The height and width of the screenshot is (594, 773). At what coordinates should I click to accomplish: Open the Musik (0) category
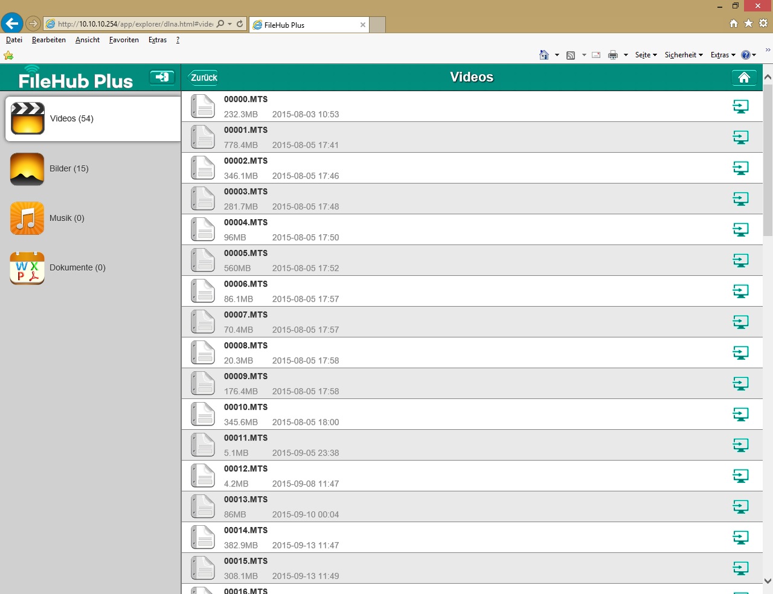pyautogui.click(x=66, y=218)
